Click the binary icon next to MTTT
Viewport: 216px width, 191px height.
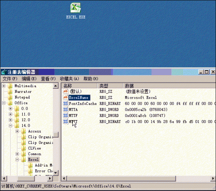(66, 122)
